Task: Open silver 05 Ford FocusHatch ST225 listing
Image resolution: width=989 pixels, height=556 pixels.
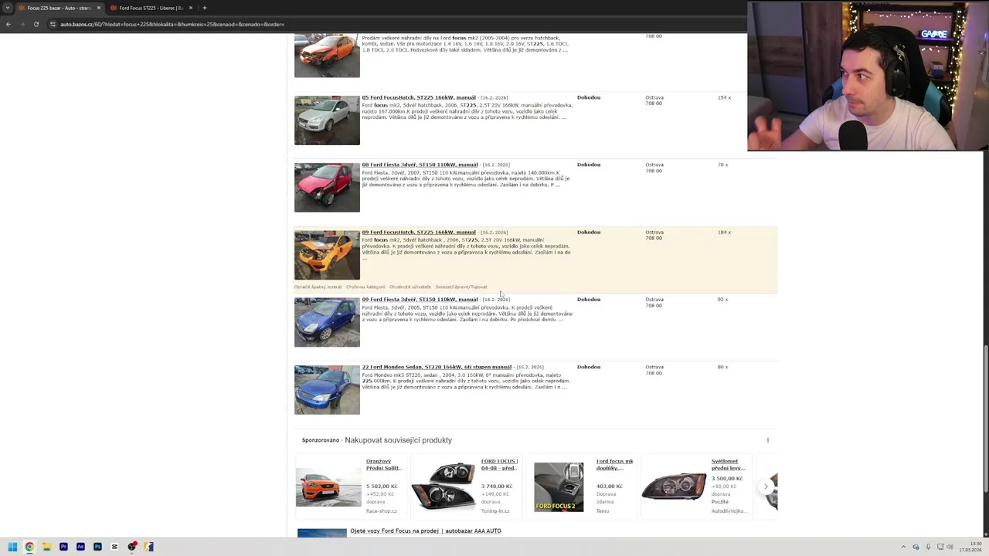Action: point(419,98)
